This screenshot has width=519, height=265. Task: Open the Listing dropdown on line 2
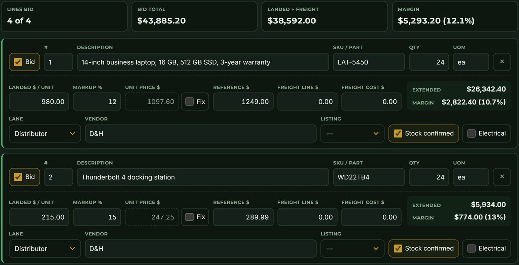(x=353, y=248)
